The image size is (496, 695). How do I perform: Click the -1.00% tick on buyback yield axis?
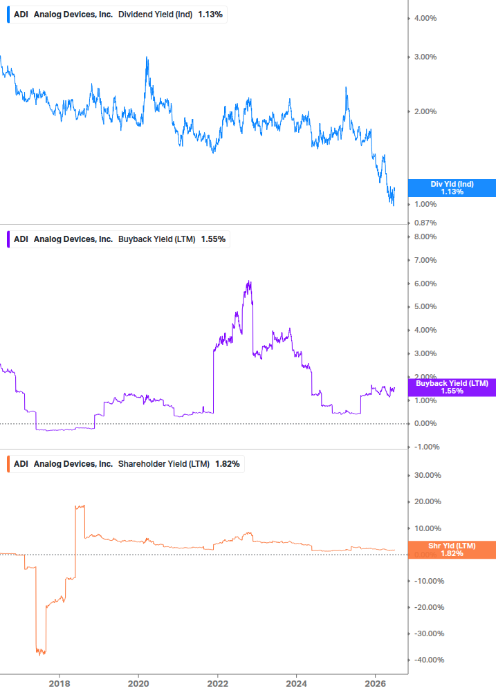click(x=427, y=447)
